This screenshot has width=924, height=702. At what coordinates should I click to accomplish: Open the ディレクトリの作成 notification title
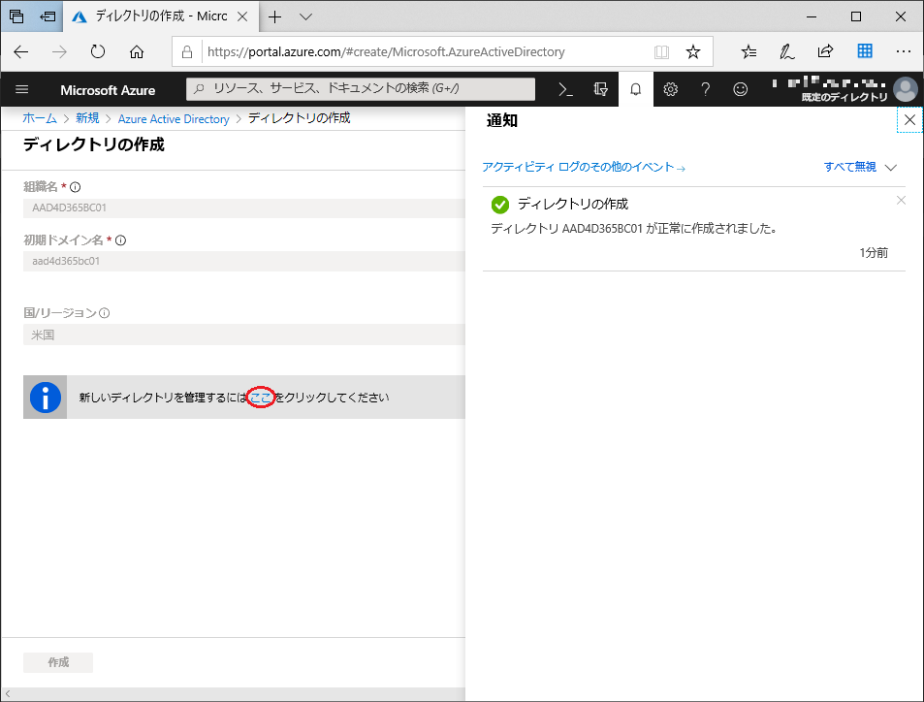(x=573, y=204)
